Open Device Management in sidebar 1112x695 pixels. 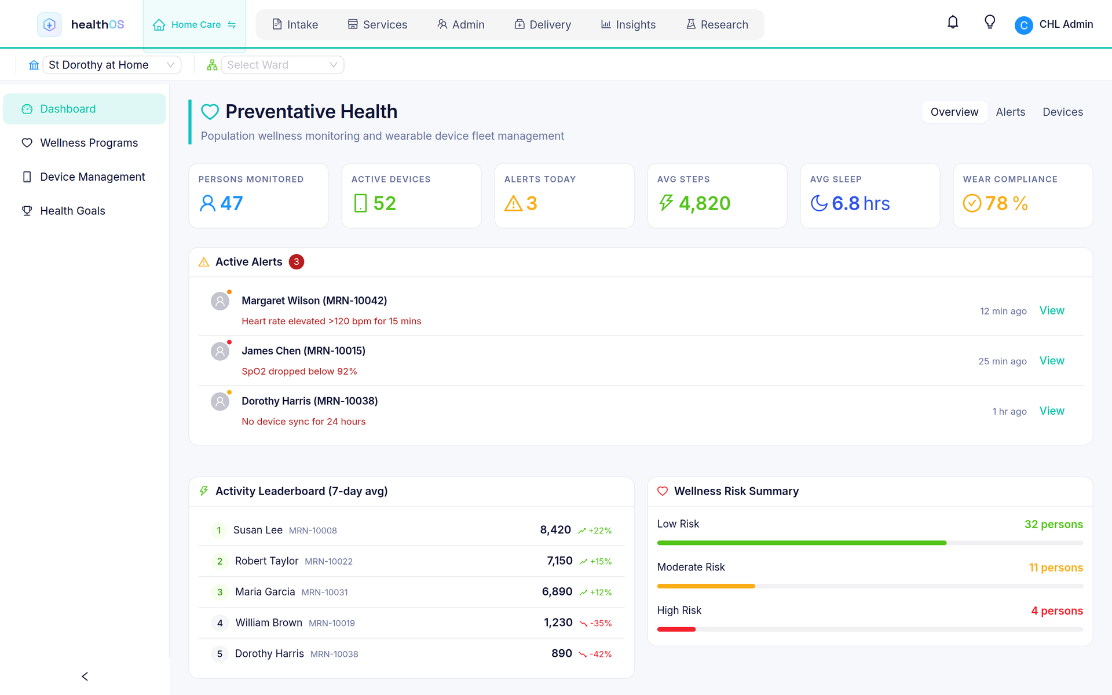(x=85, y=177)
